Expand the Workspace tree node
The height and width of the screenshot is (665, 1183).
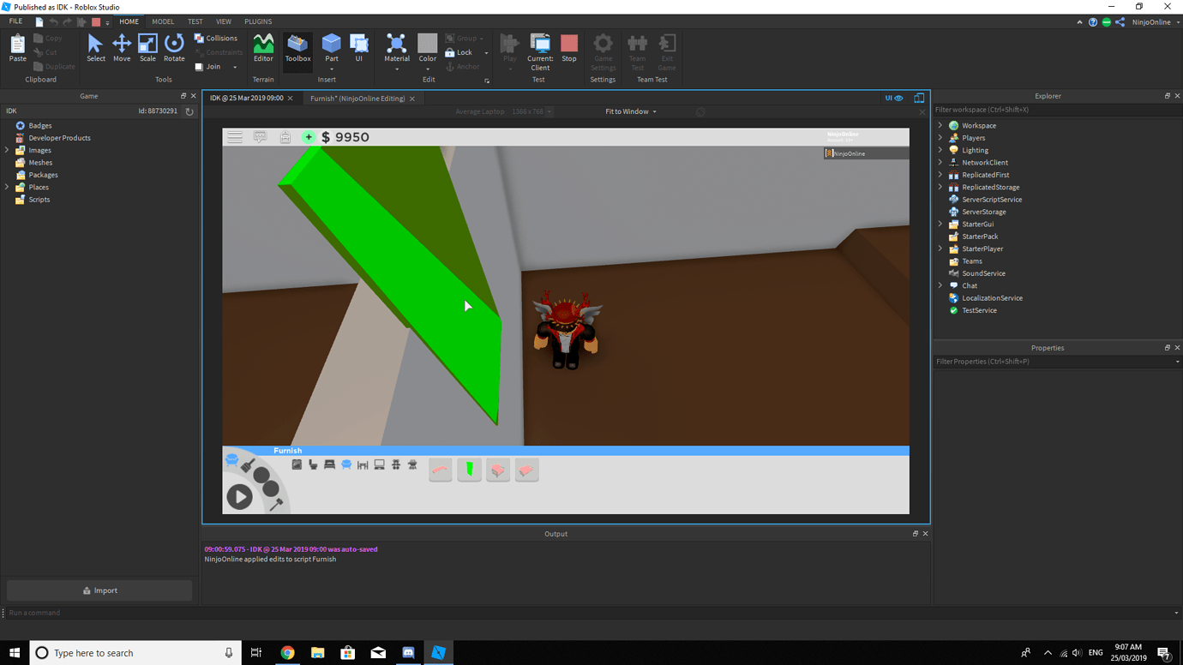[940, 125]
